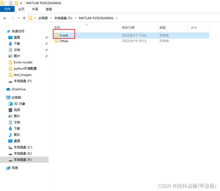Open the 文件 menu tab
The height and width of the screenshot is (191, 220).
8,9
